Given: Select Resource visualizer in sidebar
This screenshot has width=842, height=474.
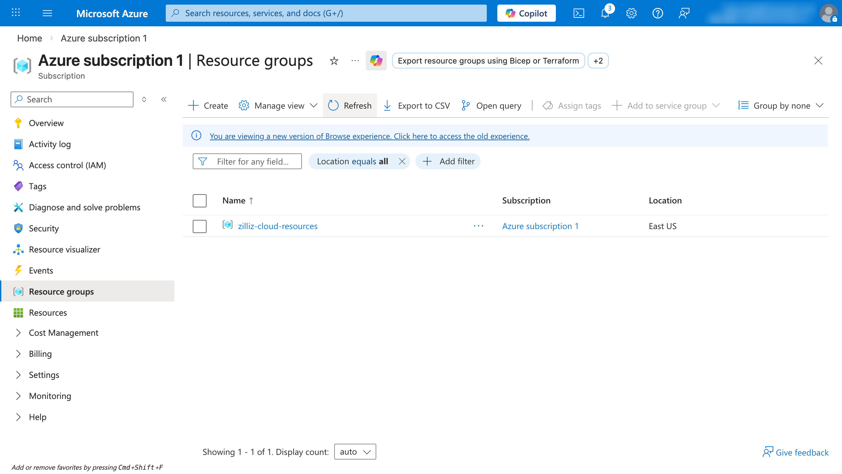Looking at the screenshot, I should tap(64, 250).
